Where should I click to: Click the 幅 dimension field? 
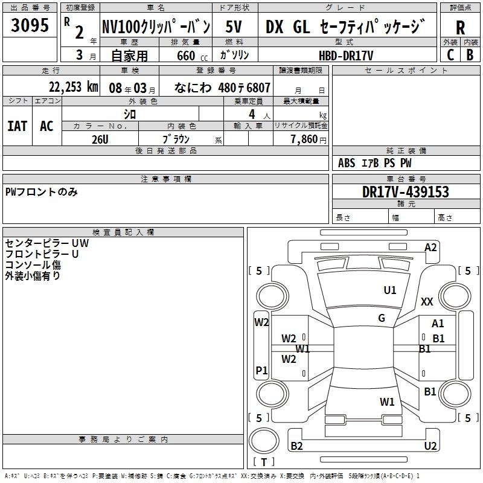411,217
